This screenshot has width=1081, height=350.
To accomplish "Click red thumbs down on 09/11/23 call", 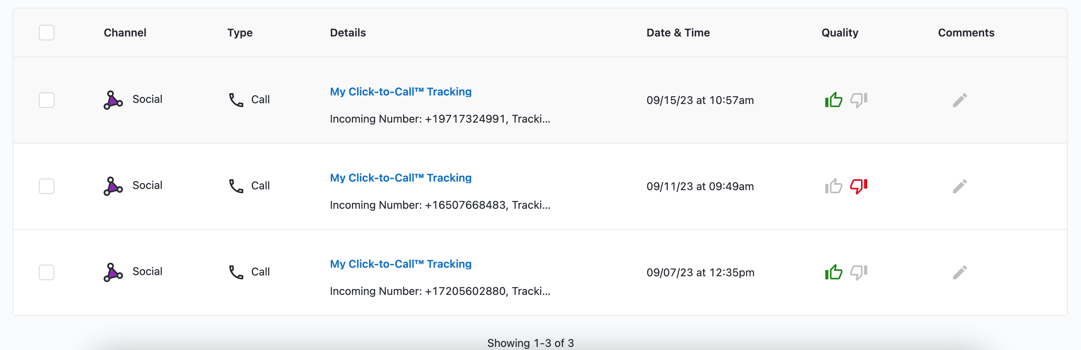I will coord(859,186).
